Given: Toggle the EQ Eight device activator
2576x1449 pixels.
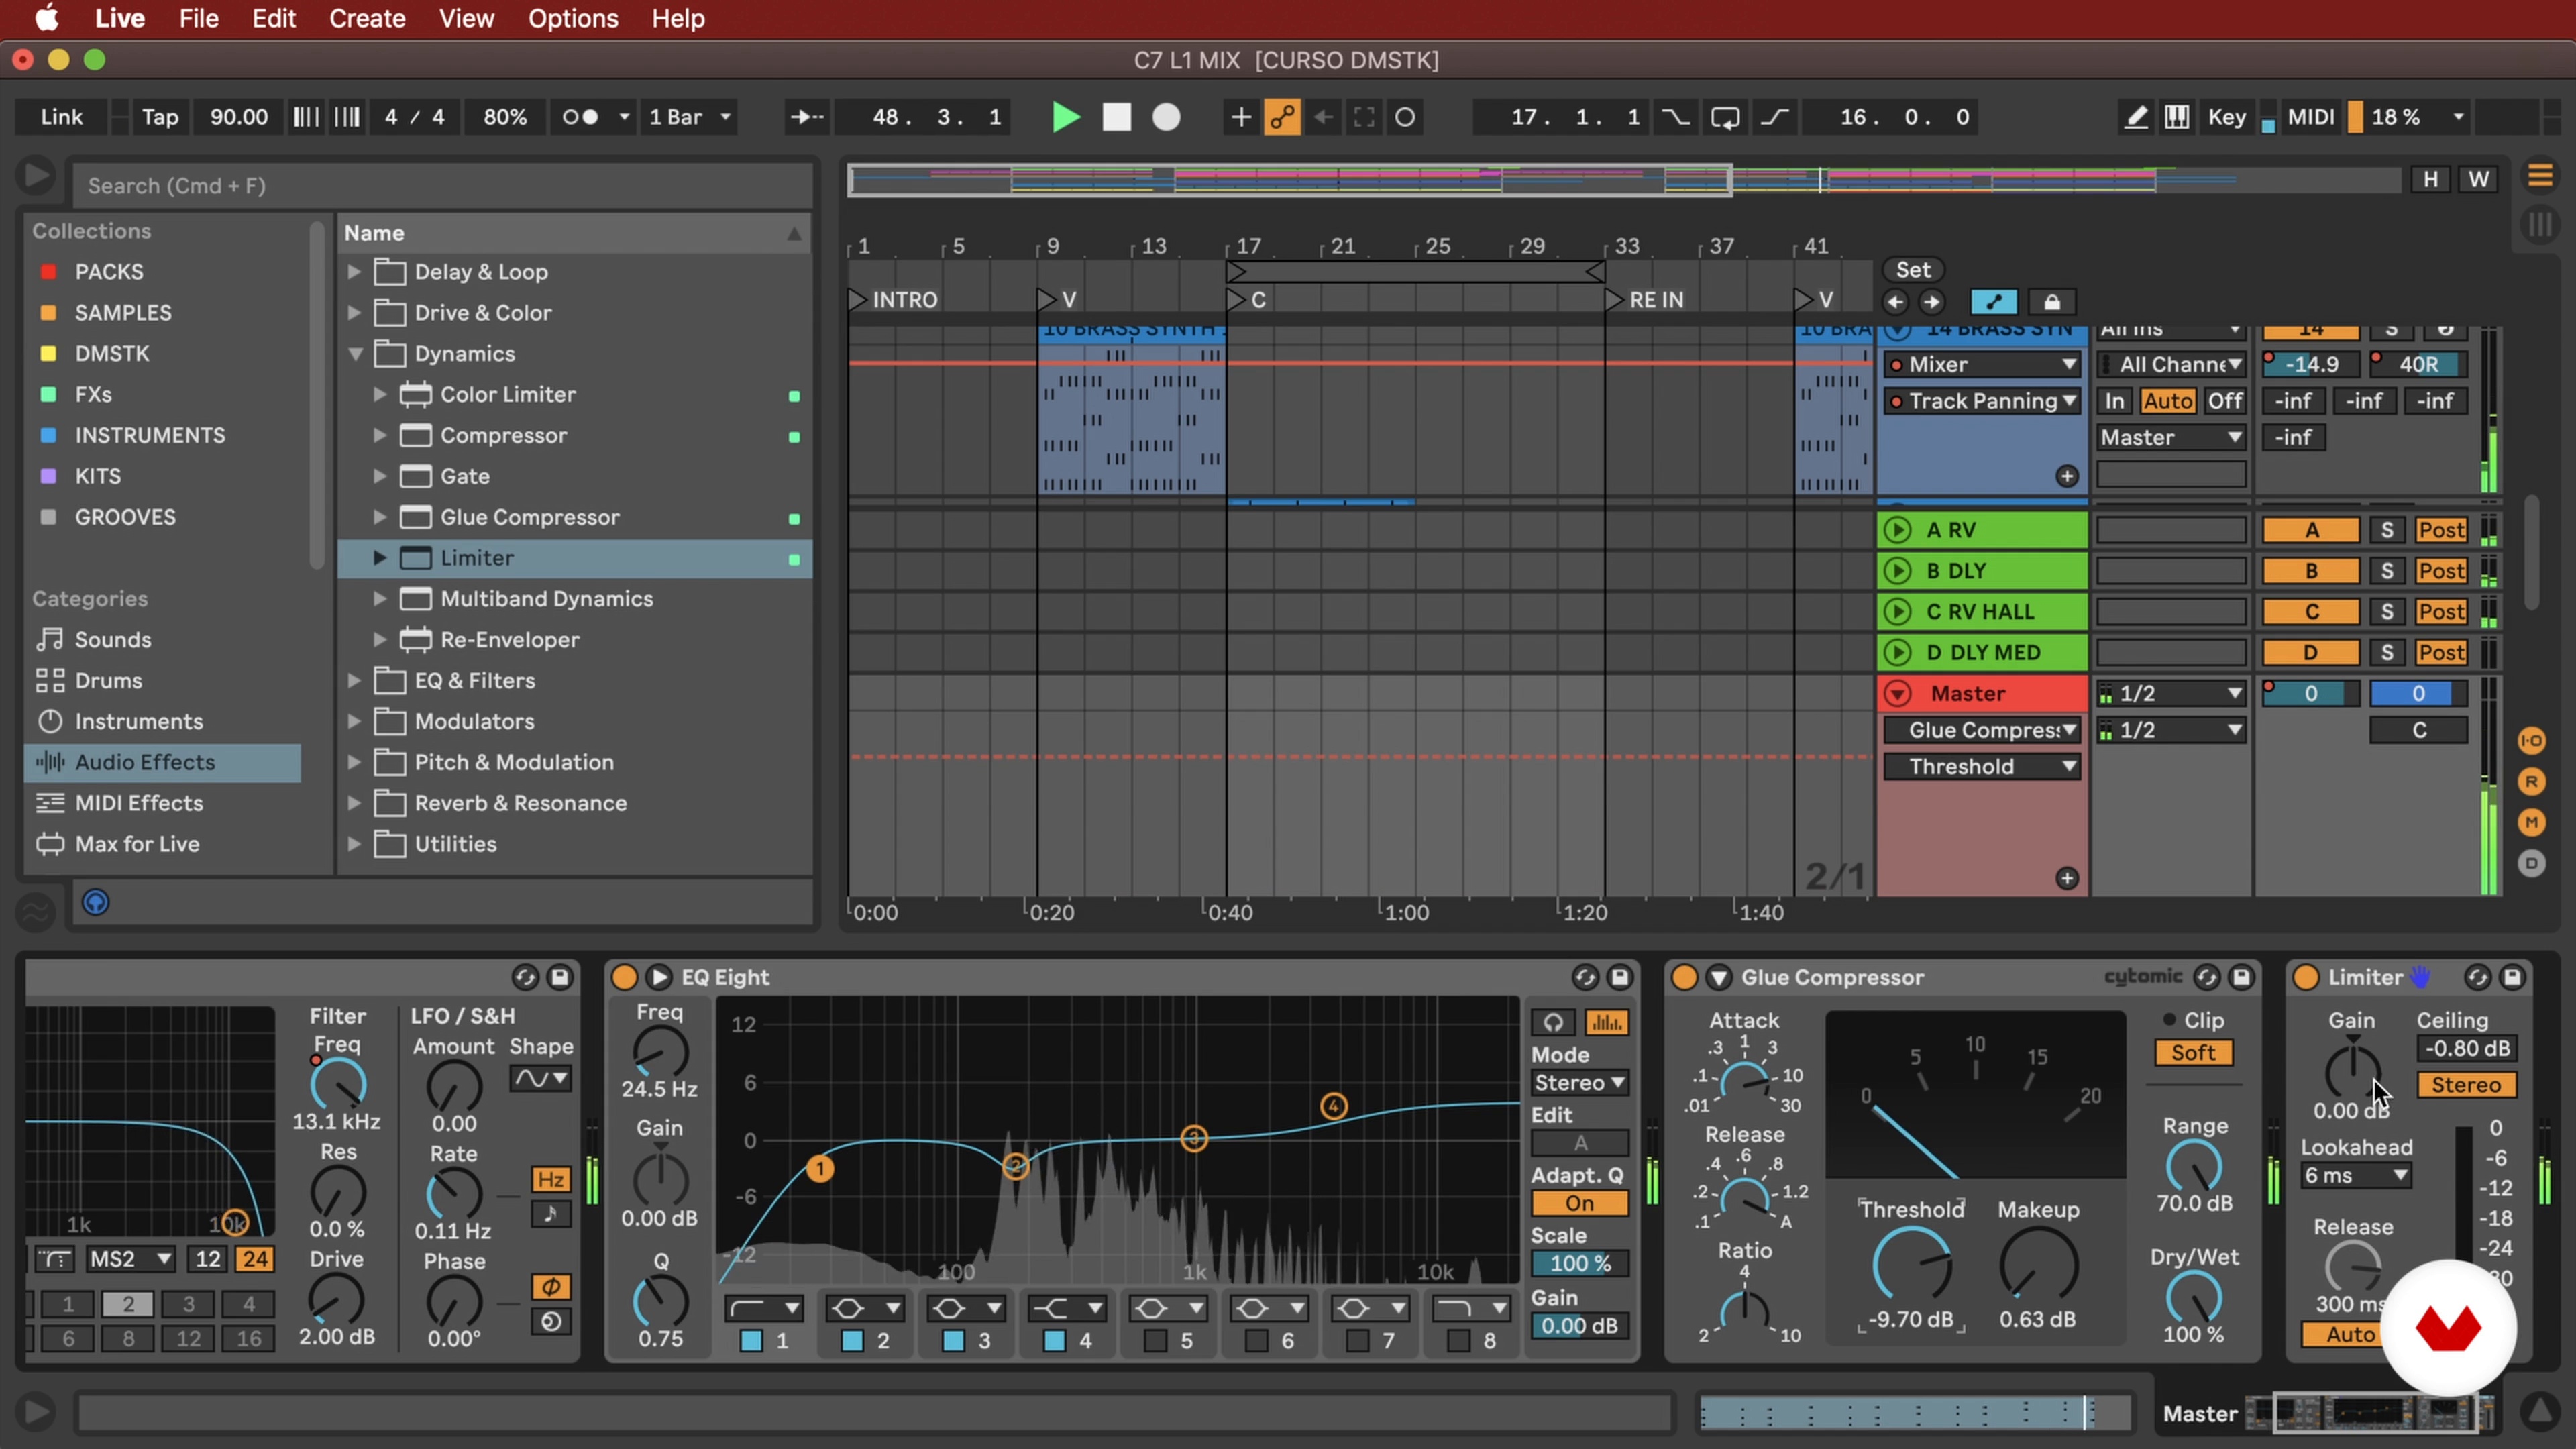Looking at the screenshot, I should click(624, 978).
